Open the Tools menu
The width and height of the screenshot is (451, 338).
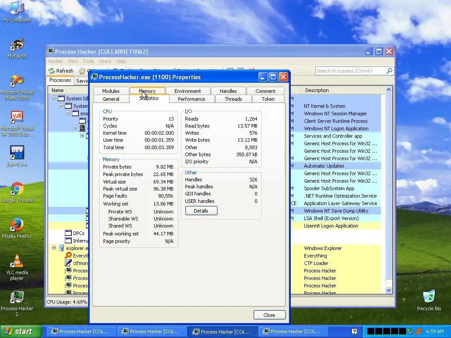(x=89, y=61)
